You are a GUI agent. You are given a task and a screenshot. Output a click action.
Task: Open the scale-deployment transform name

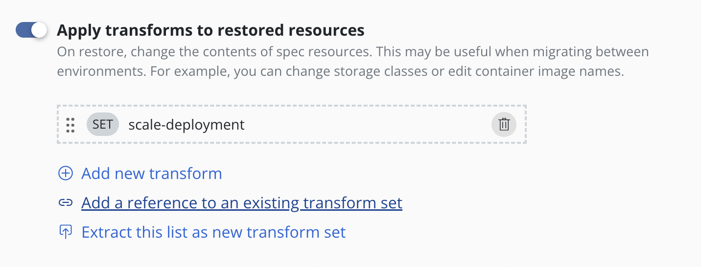(x=186, y=125)
